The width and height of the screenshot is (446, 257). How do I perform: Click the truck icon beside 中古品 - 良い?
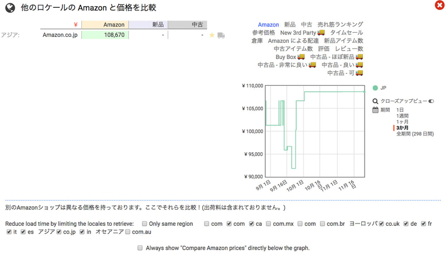click(359, 65)
